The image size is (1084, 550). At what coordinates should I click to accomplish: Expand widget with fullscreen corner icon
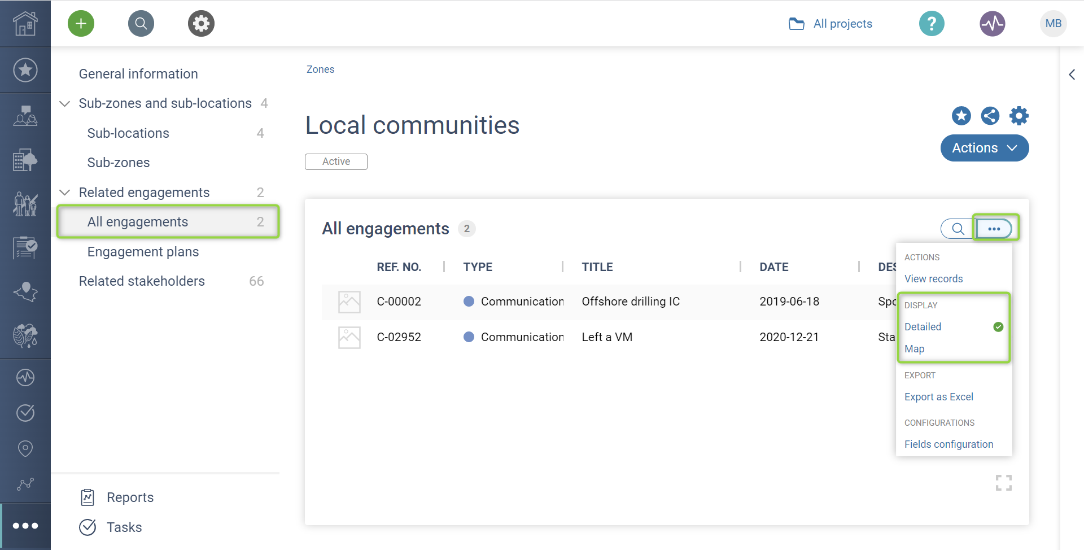(1003, 483)
